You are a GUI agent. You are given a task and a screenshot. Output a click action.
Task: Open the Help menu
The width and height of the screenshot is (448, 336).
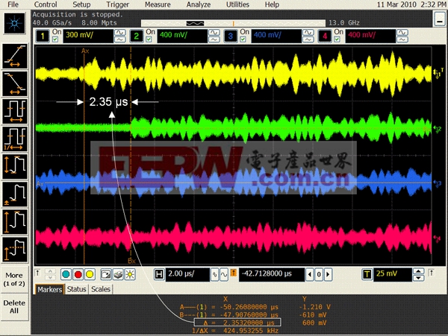point(272,4)
